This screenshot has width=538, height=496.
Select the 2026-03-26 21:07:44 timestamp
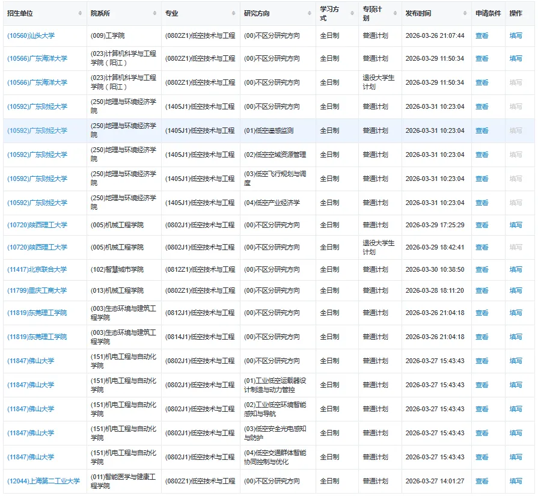pyautogui.click(x=435, y=35)
